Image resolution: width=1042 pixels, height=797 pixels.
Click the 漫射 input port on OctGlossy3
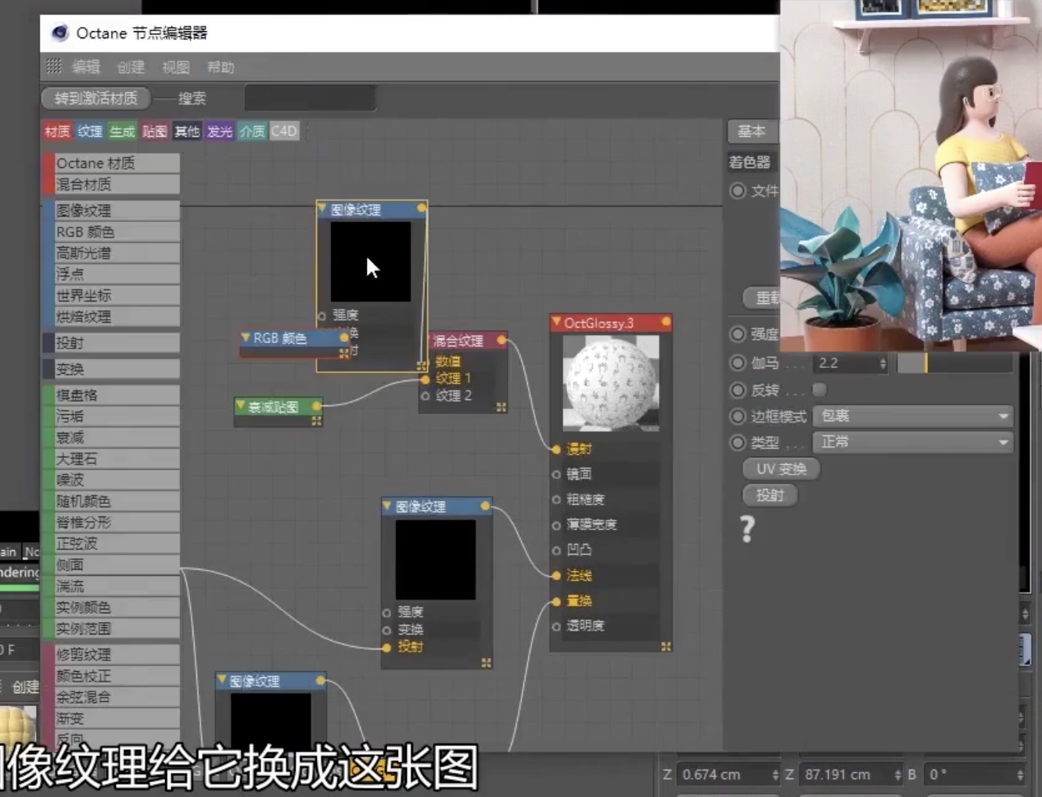point(556,449)
